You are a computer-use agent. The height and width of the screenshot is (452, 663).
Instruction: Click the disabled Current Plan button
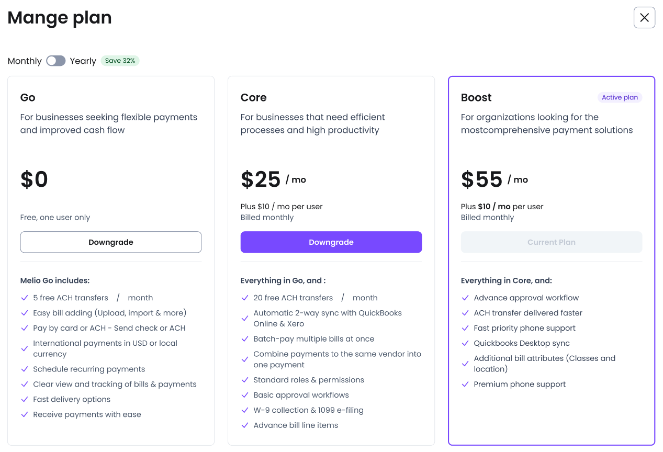[552, 242]
